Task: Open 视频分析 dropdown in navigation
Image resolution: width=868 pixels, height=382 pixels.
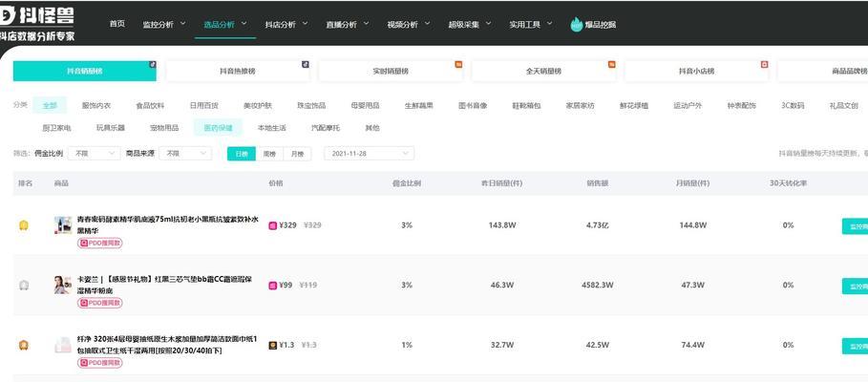Action: tap(409, 25)
